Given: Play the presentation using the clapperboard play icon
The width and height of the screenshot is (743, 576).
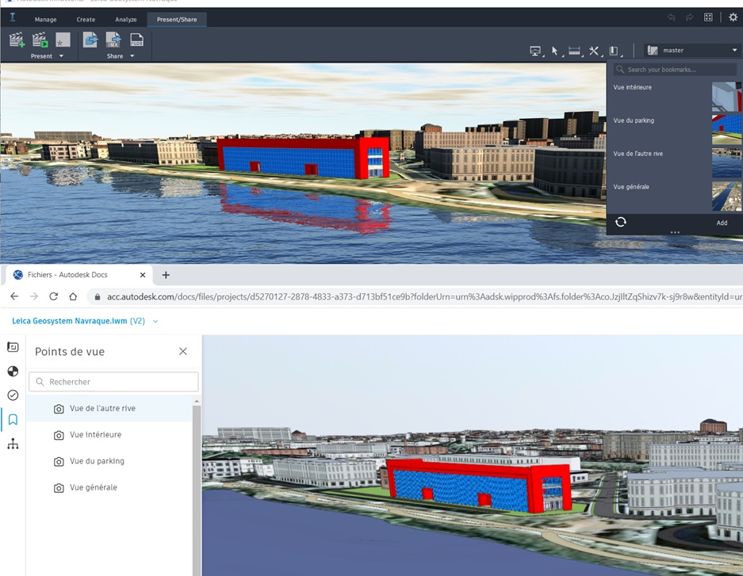Looking at the screenshot, I should pos(39,39).
